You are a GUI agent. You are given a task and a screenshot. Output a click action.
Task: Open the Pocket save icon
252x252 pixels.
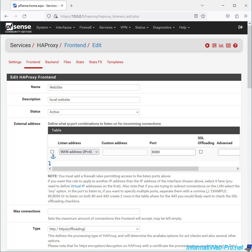point(228,16)
